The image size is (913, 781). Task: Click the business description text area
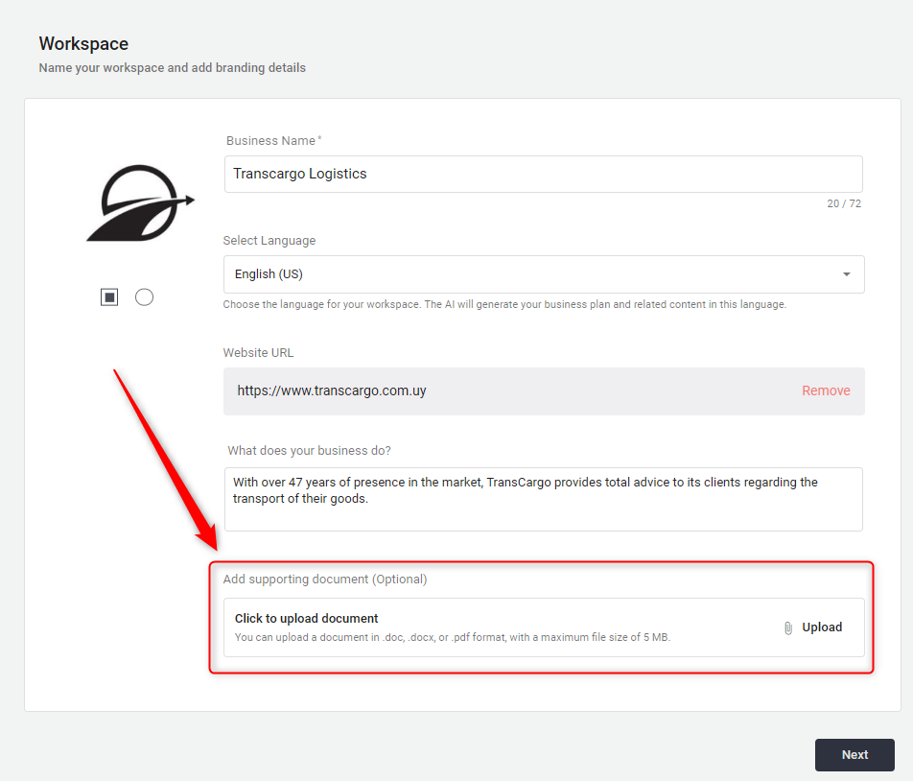pyautogui.click(x=543, y=499)
